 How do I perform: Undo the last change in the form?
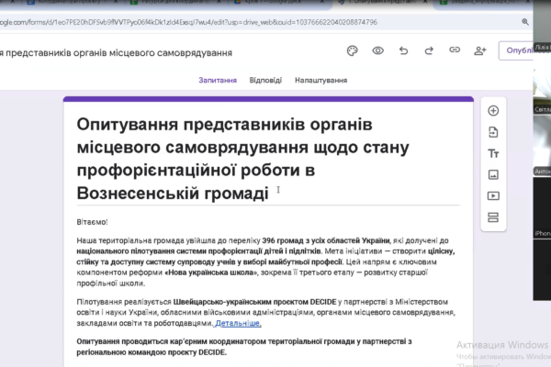click(403, 51)
